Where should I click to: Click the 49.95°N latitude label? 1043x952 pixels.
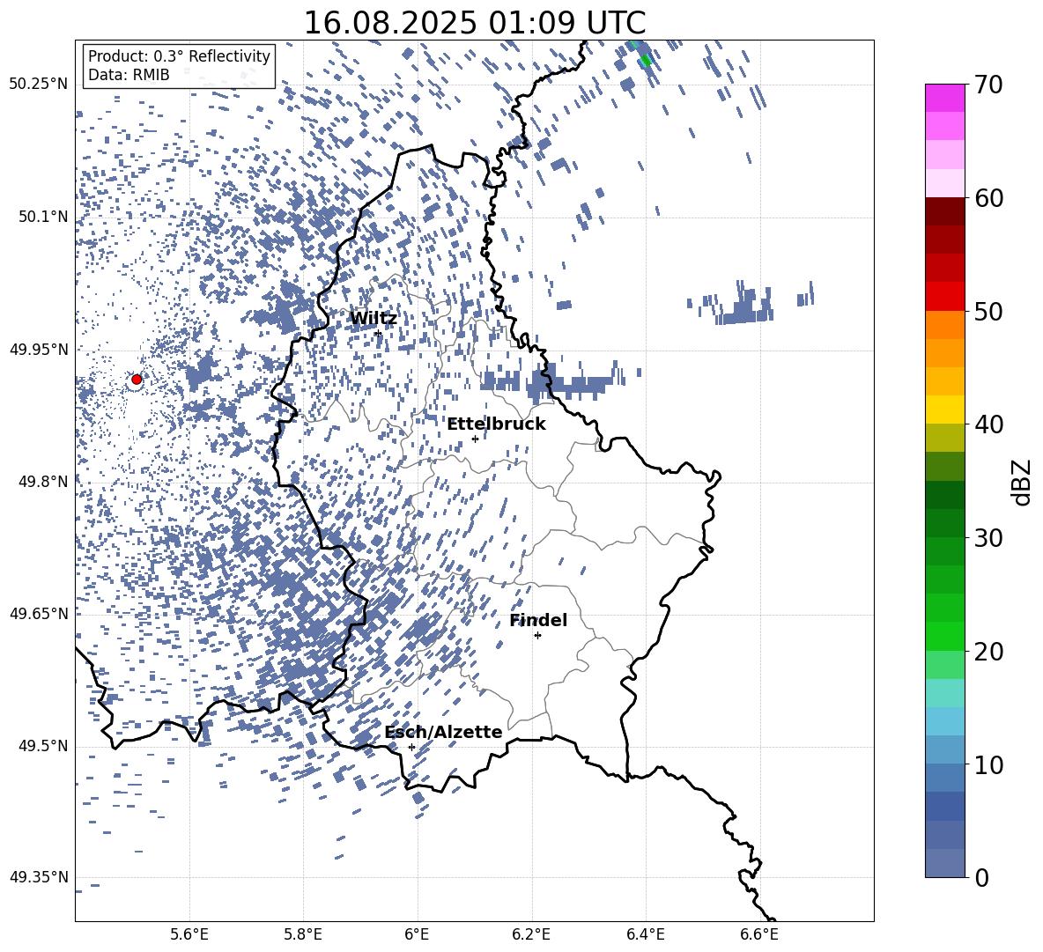point(39,349)
